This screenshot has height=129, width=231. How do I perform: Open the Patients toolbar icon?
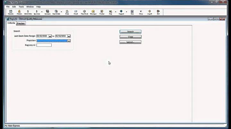click(x=19, y=12)
